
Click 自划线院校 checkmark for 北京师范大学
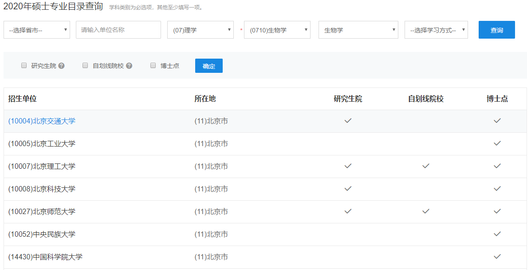[x=426, y=211]
